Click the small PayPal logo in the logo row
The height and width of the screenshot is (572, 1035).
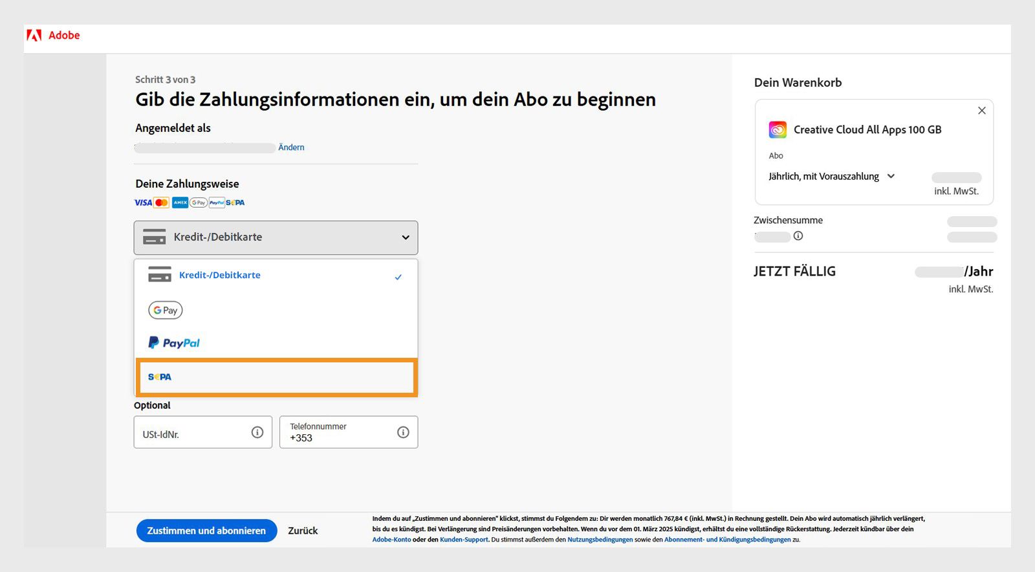click(x=217, y=203)
